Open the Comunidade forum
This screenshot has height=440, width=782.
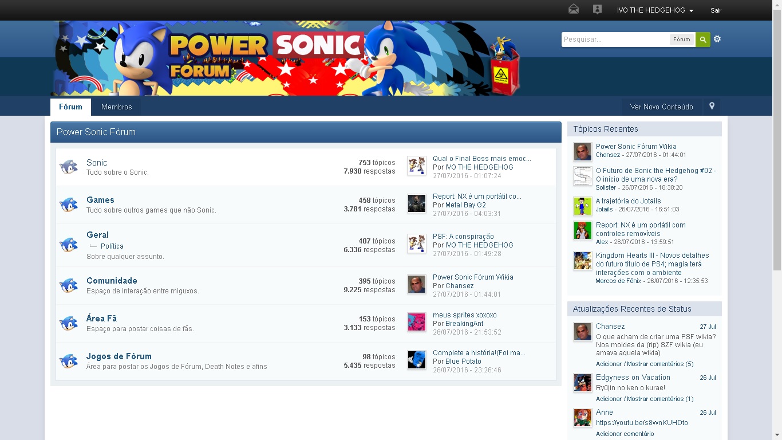pyautogui.click(x=112, y=281)
